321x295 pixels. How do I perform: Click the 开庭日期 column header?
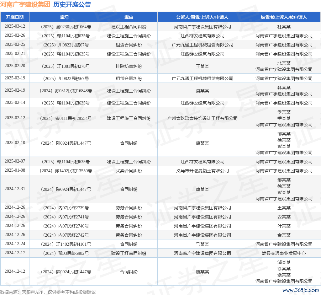15,17
